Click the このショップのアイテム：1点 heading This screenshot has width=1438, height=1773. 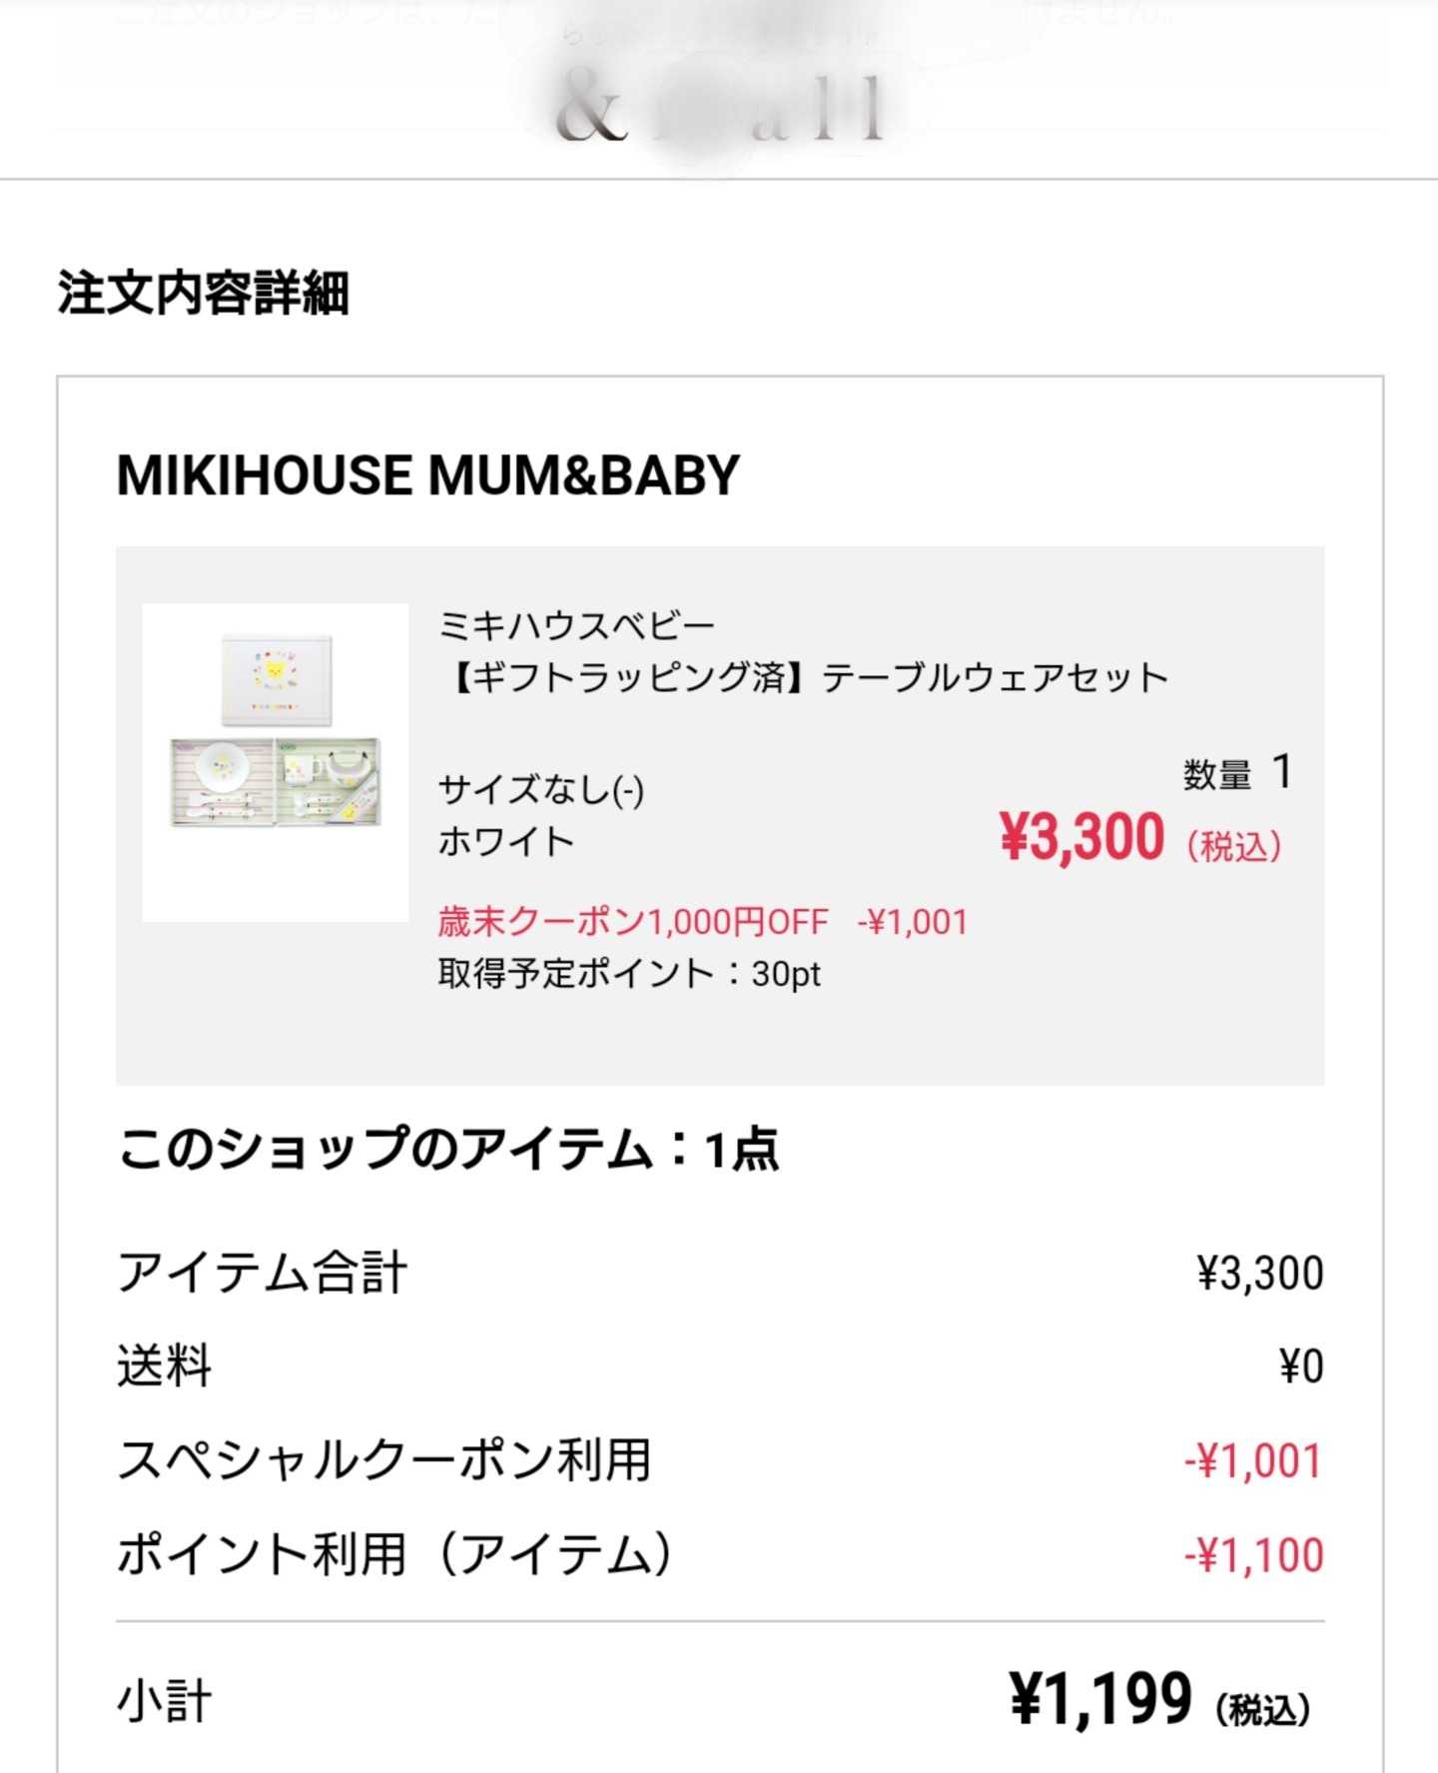[x=447, y=1149]
